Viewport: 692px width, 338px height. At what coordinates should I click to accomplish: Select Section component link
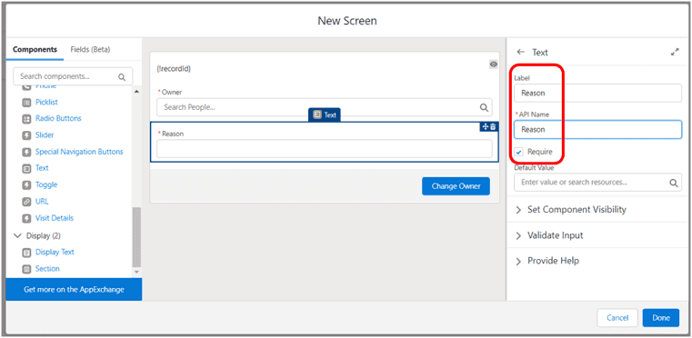[x=47, y=269]
